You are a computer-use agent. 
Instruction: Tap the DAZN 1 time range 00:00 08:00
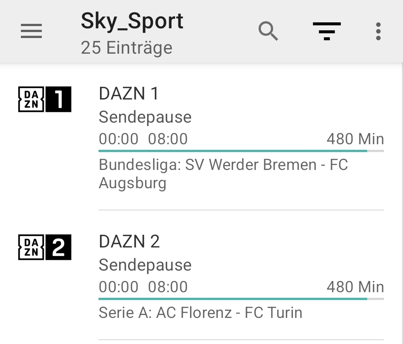click(x=143, y=139)
